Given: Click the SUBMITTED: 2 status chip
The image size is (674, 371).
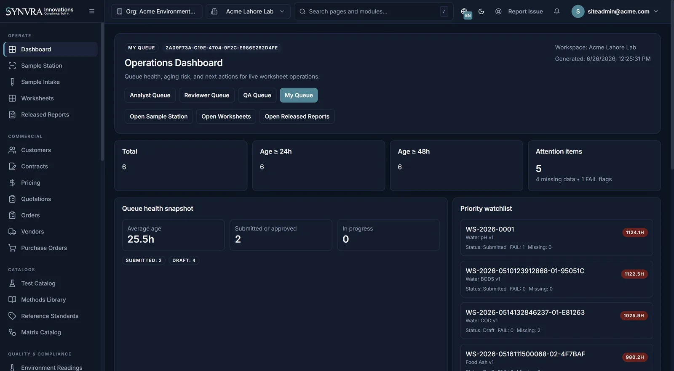Looking at the screenshot, I should tap(144, 260).
